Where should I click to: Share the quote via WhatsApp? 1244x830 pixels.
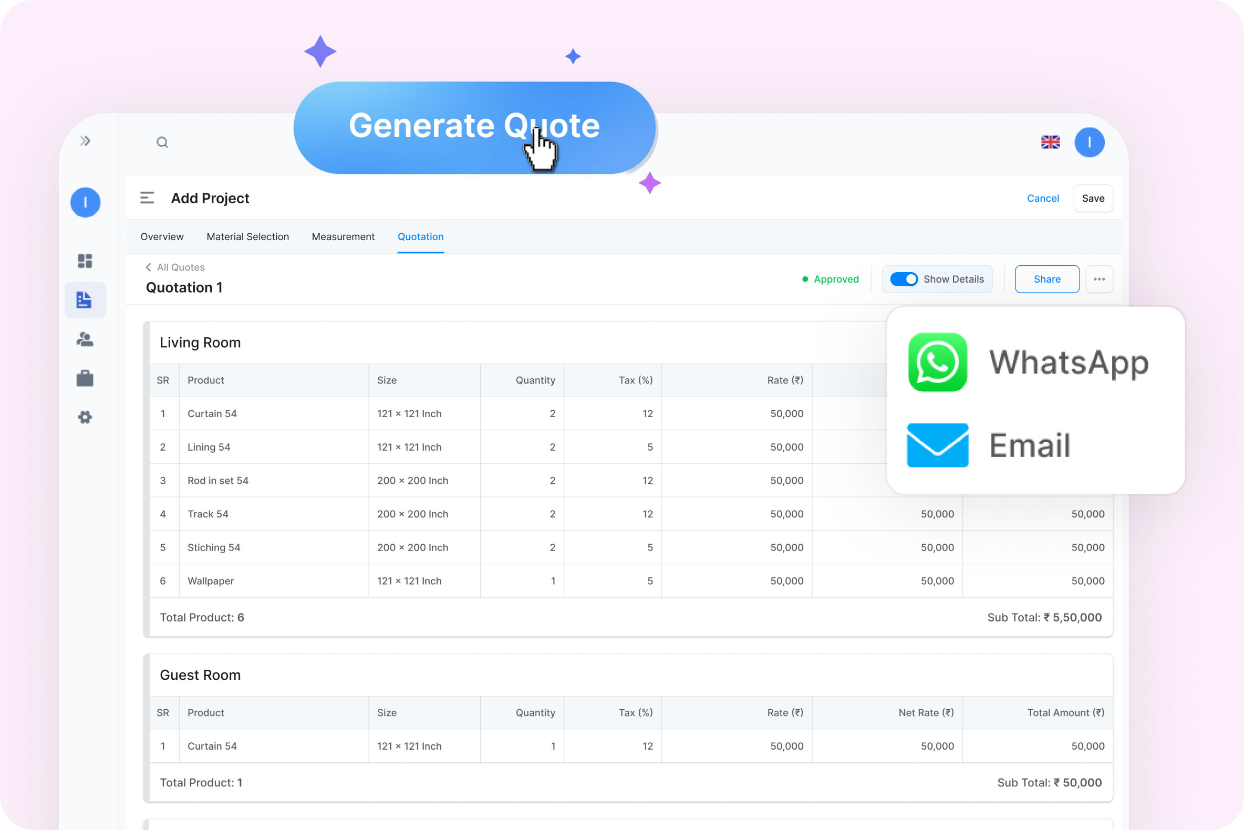(x=1028, y=362)
